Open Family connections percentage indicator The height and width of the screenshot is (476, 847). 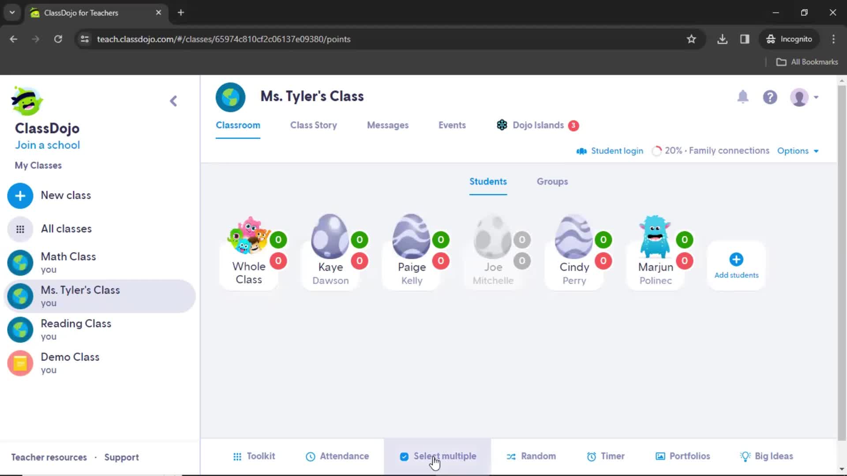coord(711,151)
